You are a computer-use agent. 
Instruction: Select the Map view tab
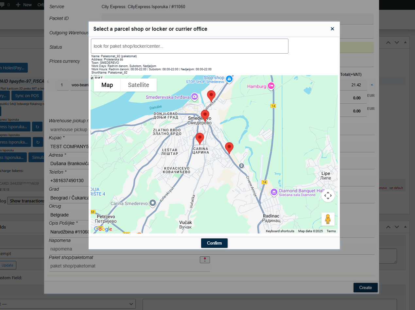coord(107,85)
